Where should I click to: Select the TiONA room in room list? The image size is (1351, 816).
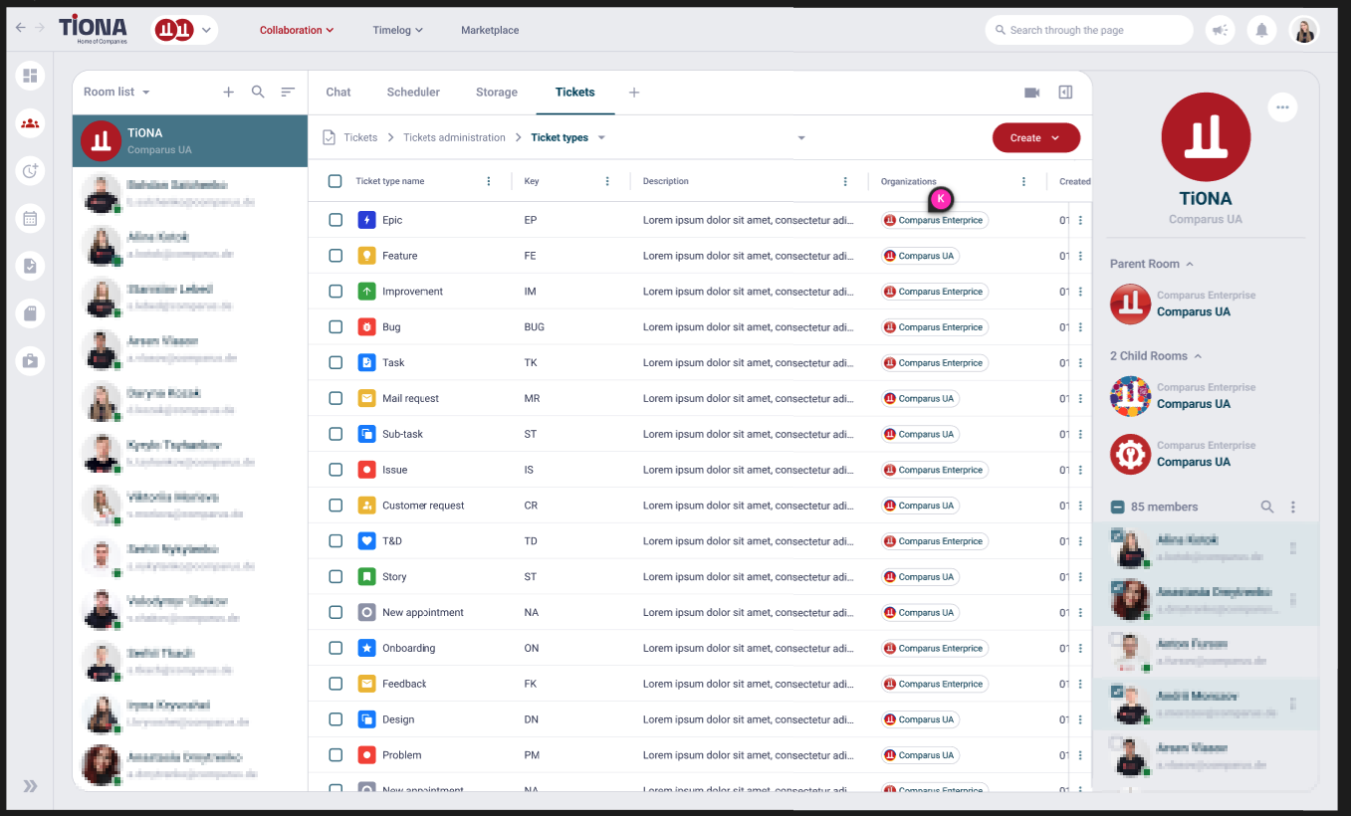[190, 140]
